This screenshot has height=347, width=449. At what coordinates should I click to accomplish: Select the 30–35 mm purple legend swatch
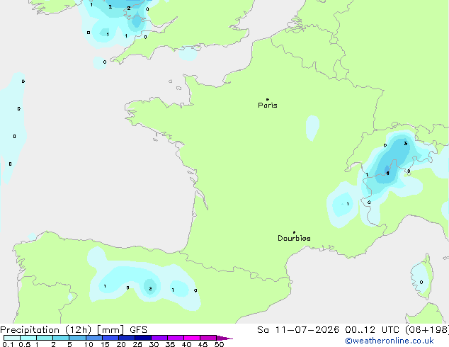click(159, 338)
